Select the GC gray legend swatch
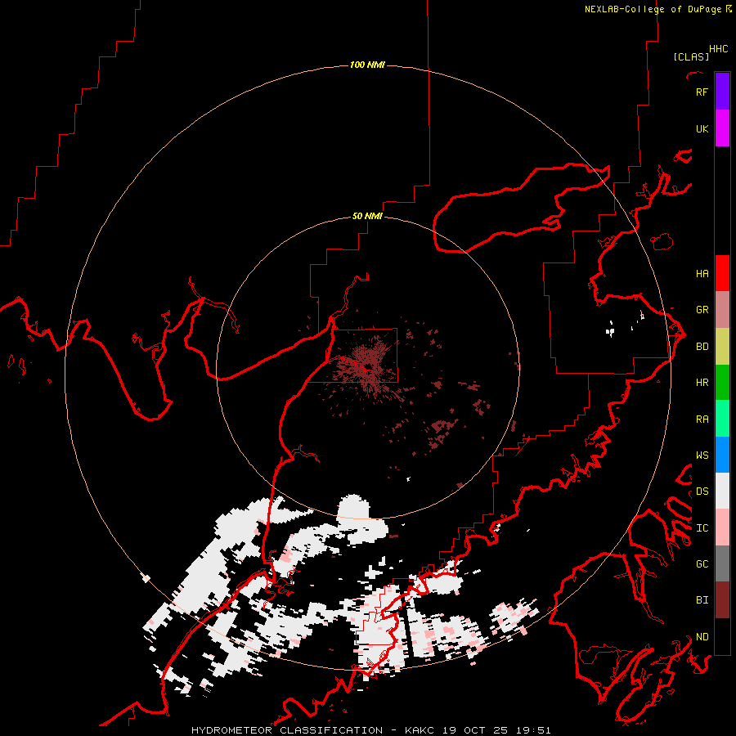The height and width of the screenshot is (736, 736). point(722,563)
